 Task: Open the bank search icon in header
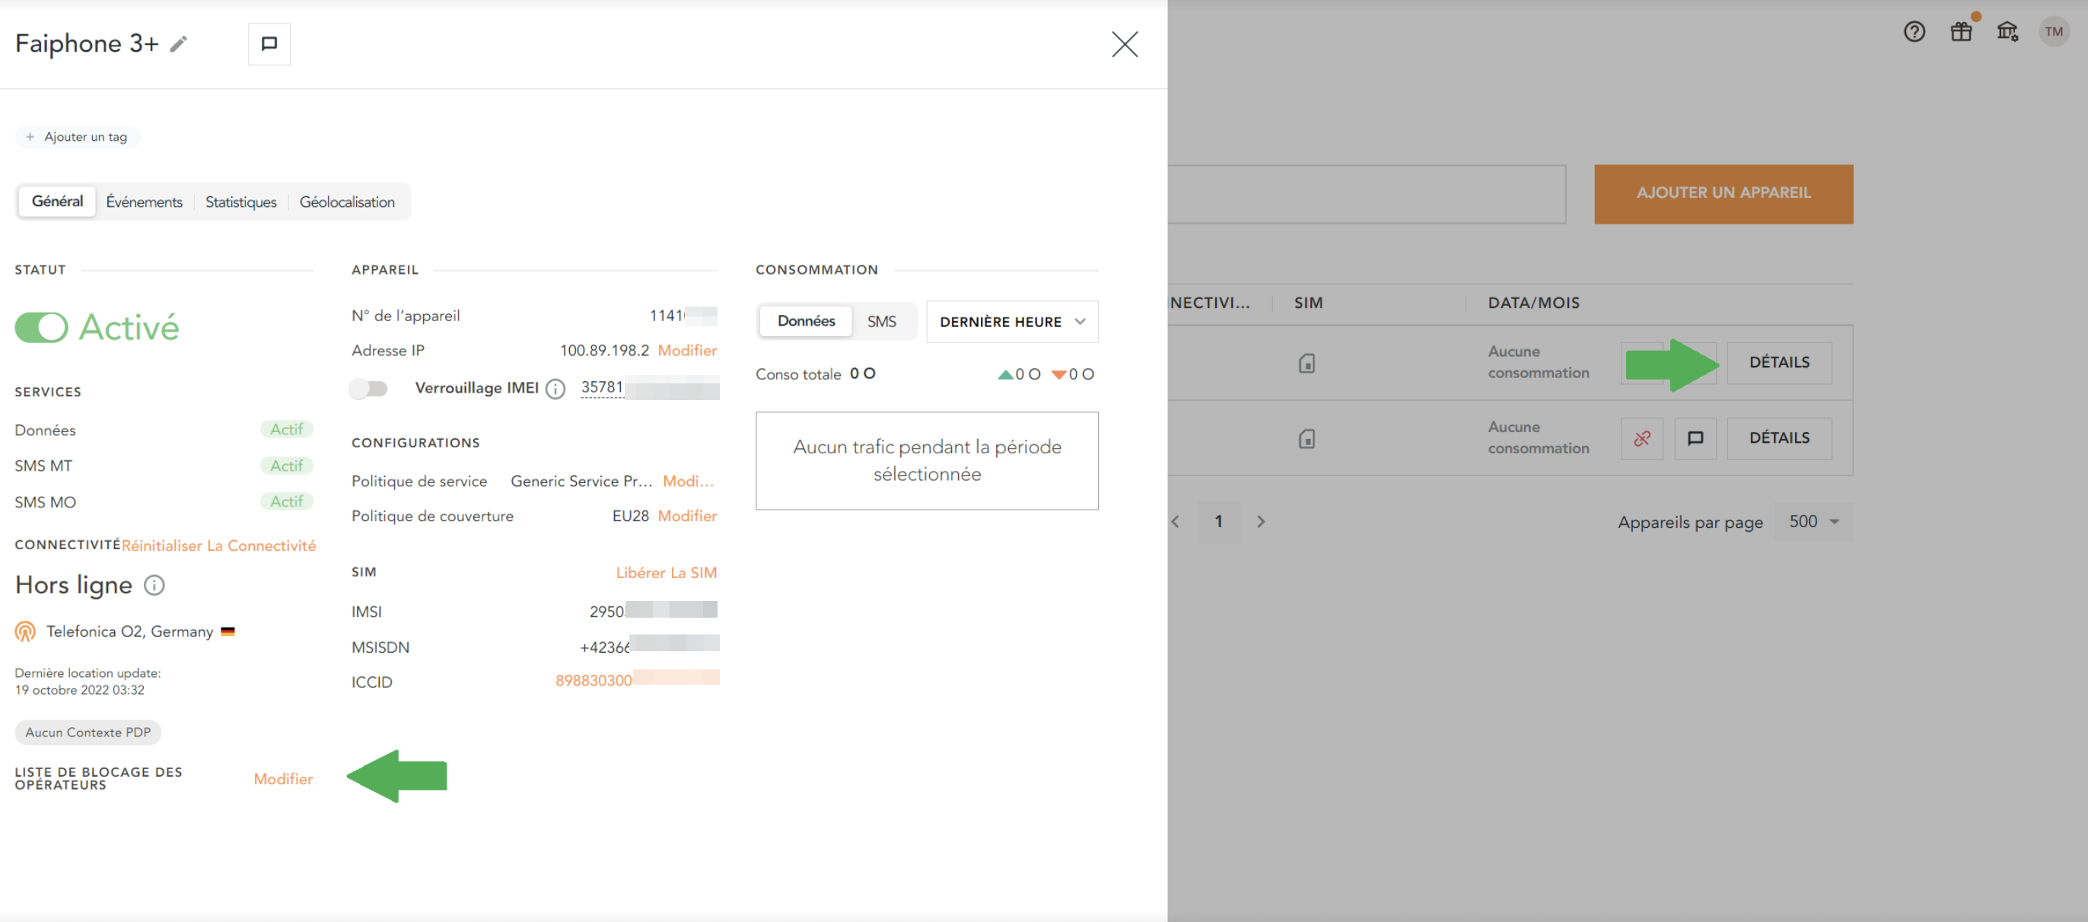pos(2007,32)
